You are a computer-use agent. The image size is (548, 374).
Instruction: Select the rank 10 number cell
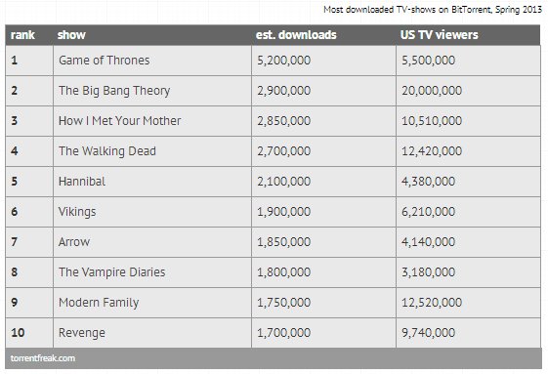click(x=29, y=332)
